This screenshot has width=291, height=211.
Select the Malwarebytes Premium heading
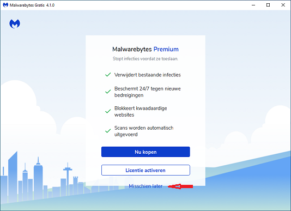[145, 49]
